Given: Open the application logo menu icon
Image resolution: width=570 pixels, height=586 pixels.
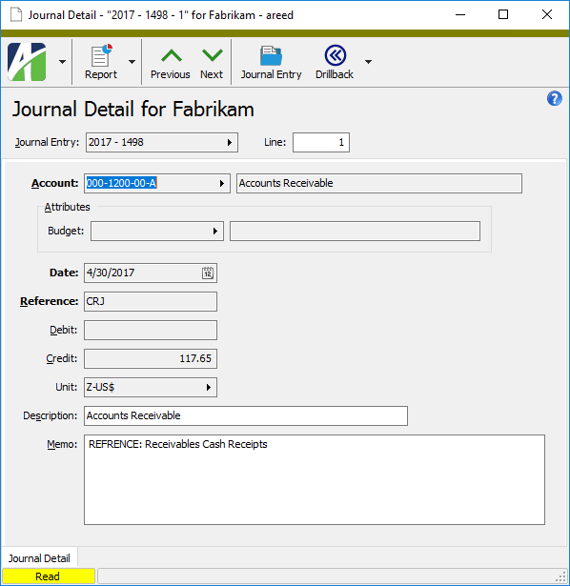Looking at the screenshot, I should (x=27, y=62).
